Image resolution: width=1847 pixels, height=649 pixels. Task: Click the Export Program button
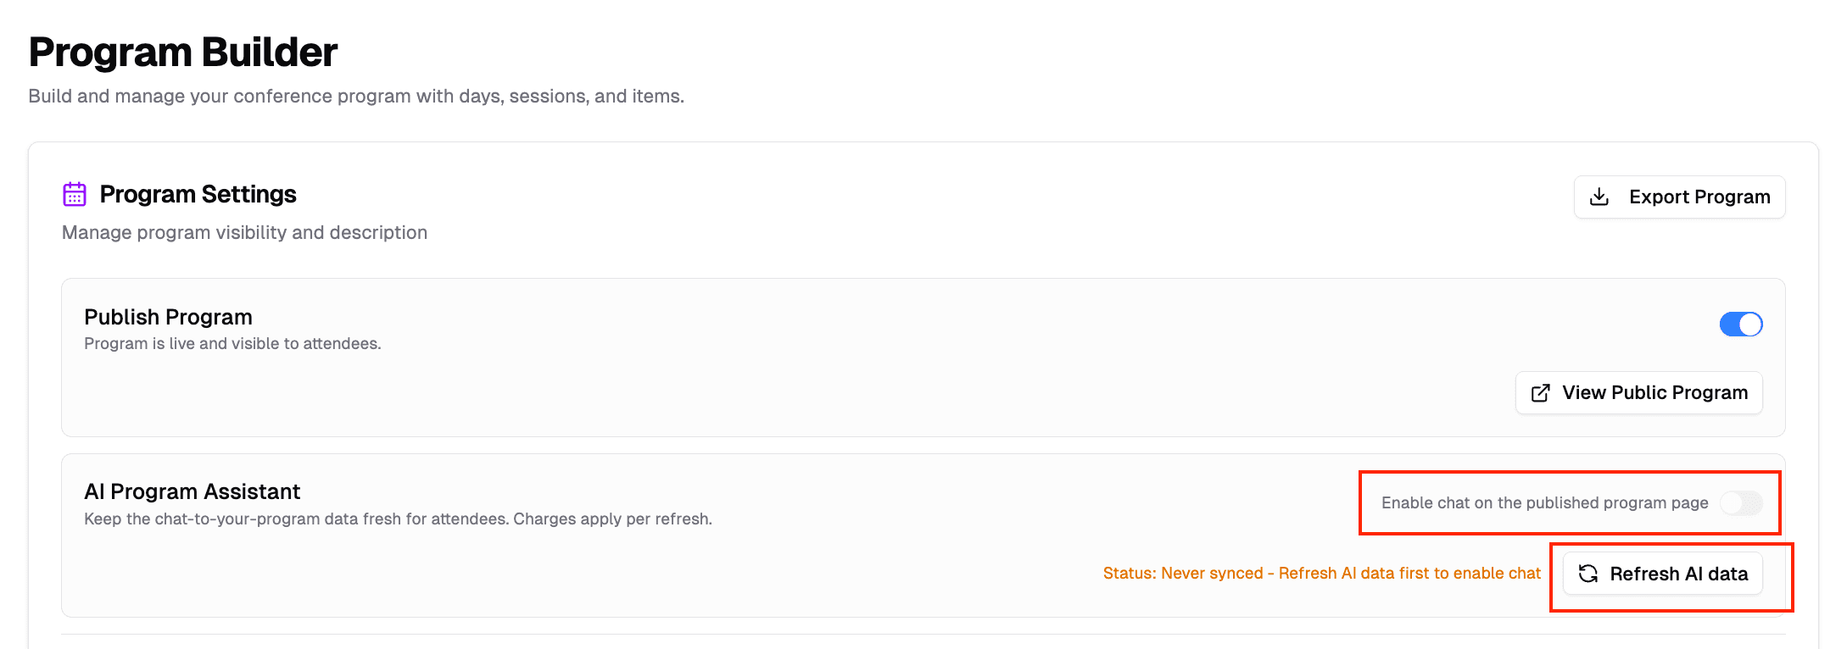(1679, 197)
